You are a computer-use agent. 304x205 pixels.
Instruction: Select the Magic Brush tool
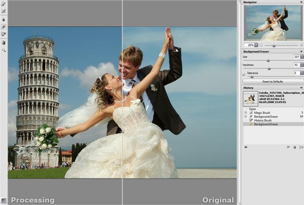[x=3, y=11]
